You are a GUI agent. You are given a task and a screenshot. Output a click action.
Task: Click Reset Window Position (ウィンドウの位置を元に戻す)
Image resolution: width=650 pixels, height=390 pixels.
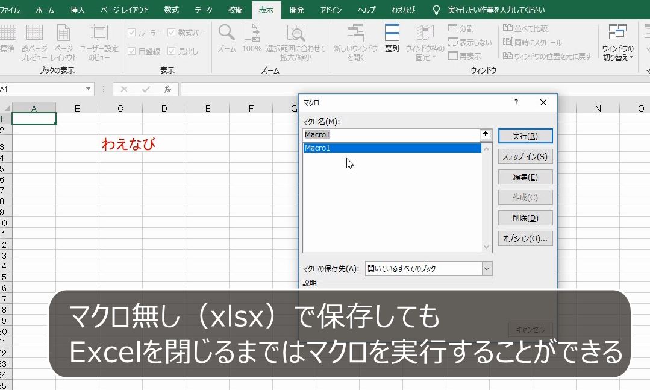pyautogui.click(x=547, y=55)
